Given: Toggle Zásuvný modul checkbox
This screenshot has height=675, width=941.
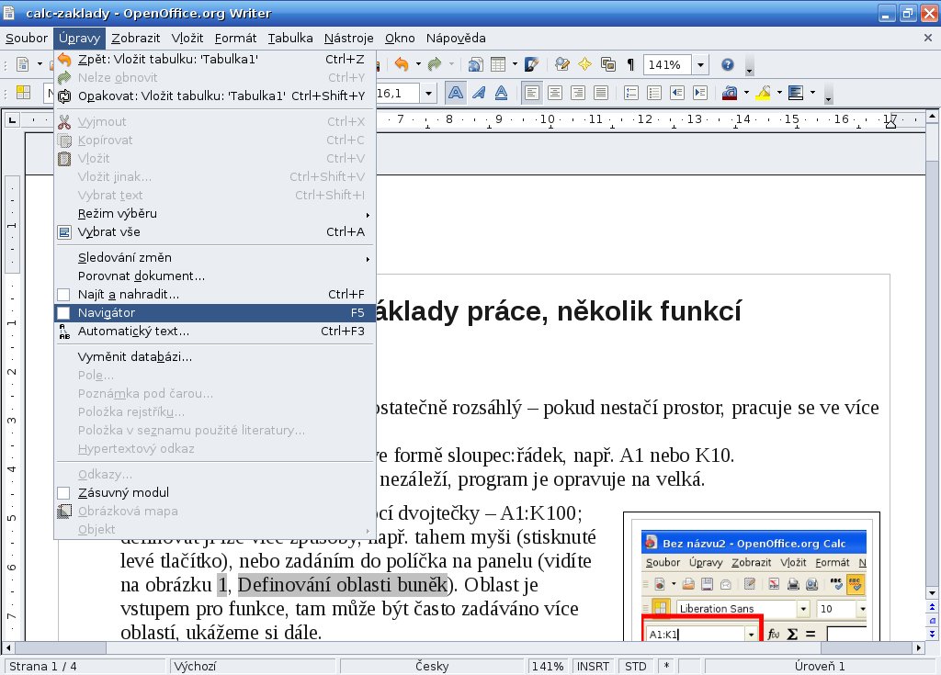Looking at the screenshot, I should tap(63, 492).
